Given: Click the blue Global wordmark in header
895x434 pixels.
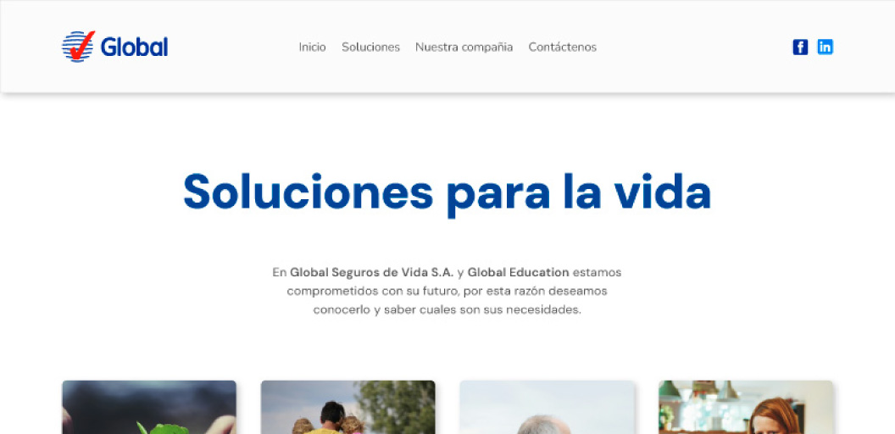Looking at the screenshot, I should pyautogui.click(x=134, y=47).
